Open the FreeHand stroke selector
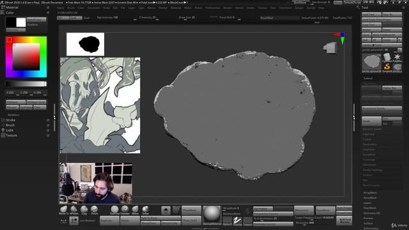The image size is (409, 230). (237, 220)
